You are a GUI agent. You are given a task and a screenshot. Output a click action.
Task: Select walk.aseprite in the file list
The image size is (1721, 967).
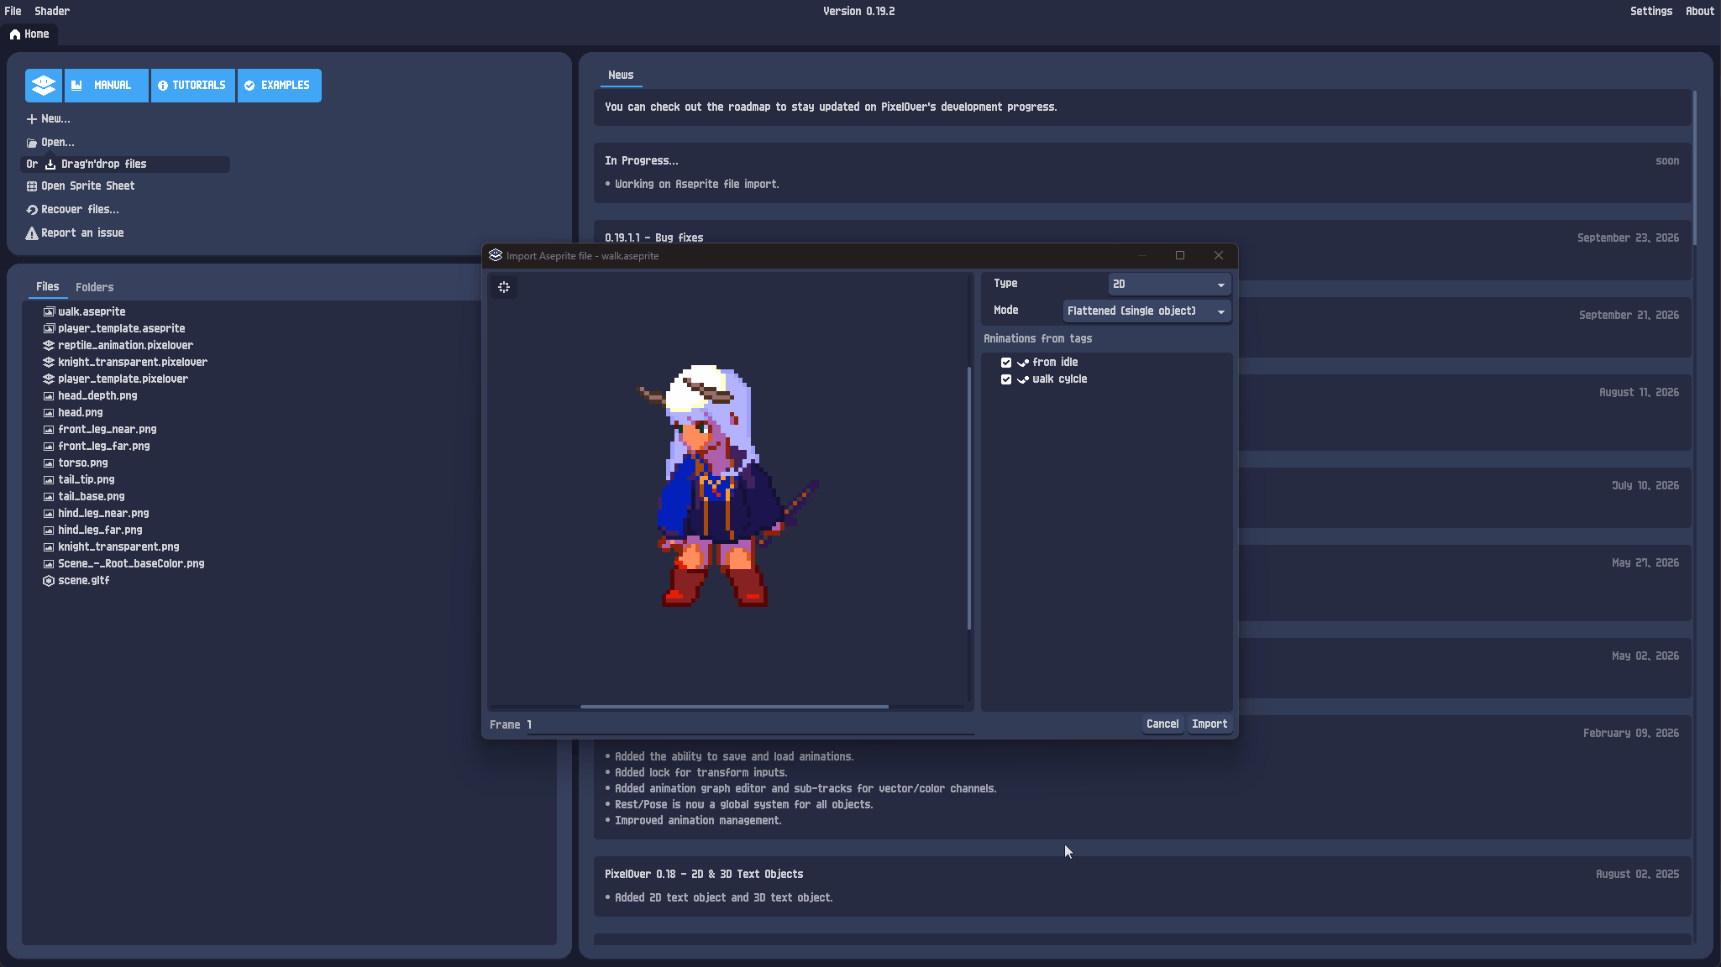[92, 312]
